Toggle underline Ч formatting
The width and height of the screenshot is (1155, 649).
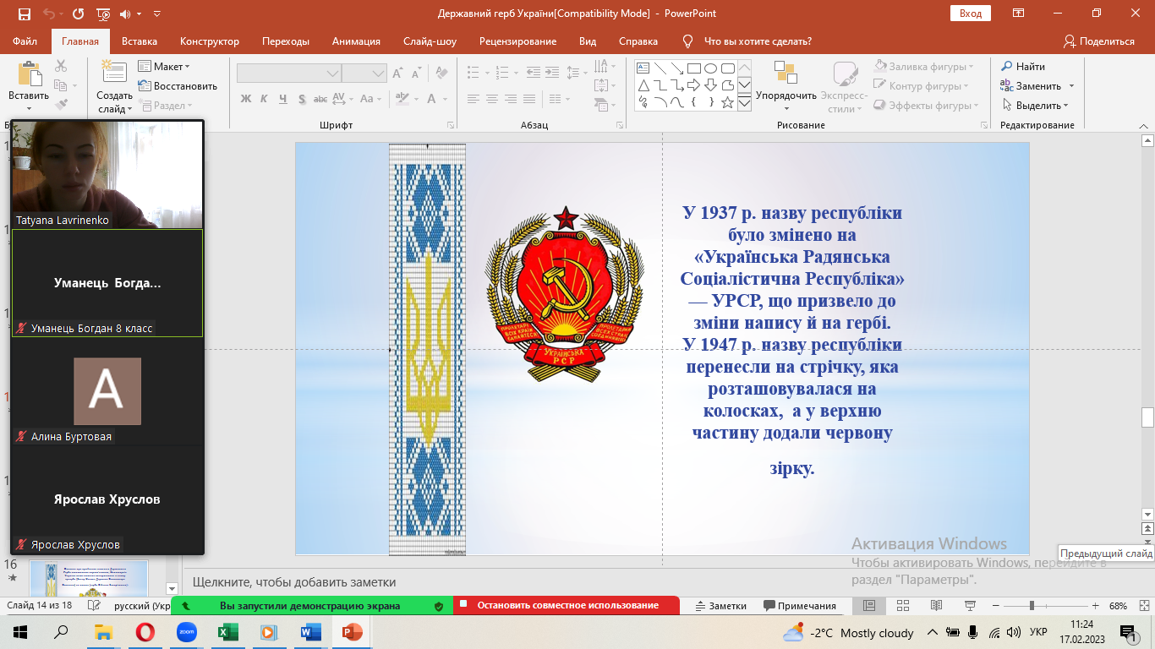click(284, 99)
